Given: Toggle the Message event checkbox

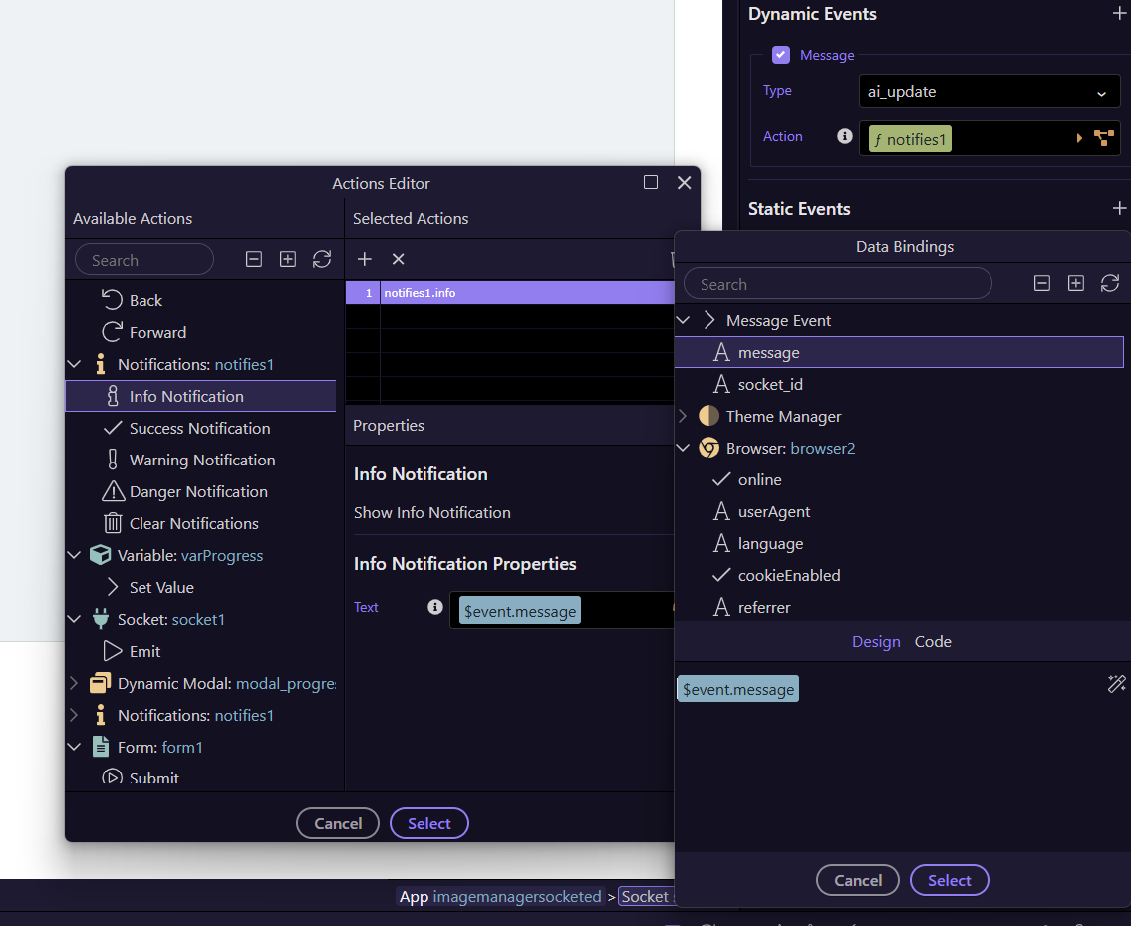Looking at the screenshot, I should 781,55.
